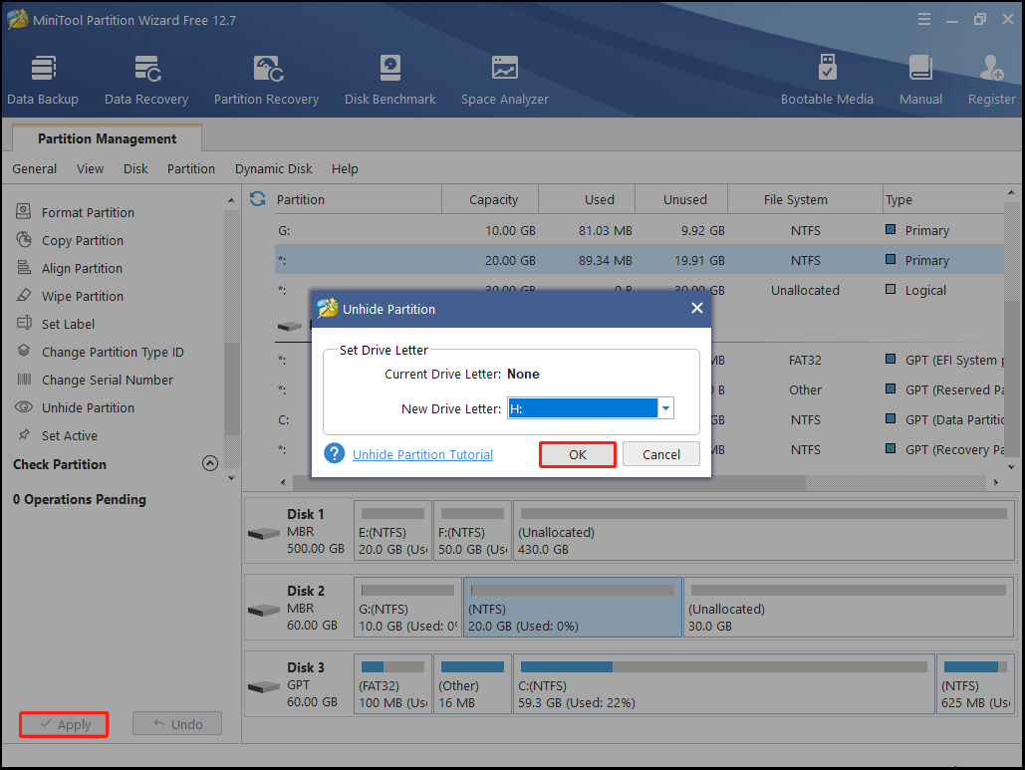The height and width of the screenshot is (770, 1025).
Task: Collapse the Check Partition section
Action: [x=210, y=463]
